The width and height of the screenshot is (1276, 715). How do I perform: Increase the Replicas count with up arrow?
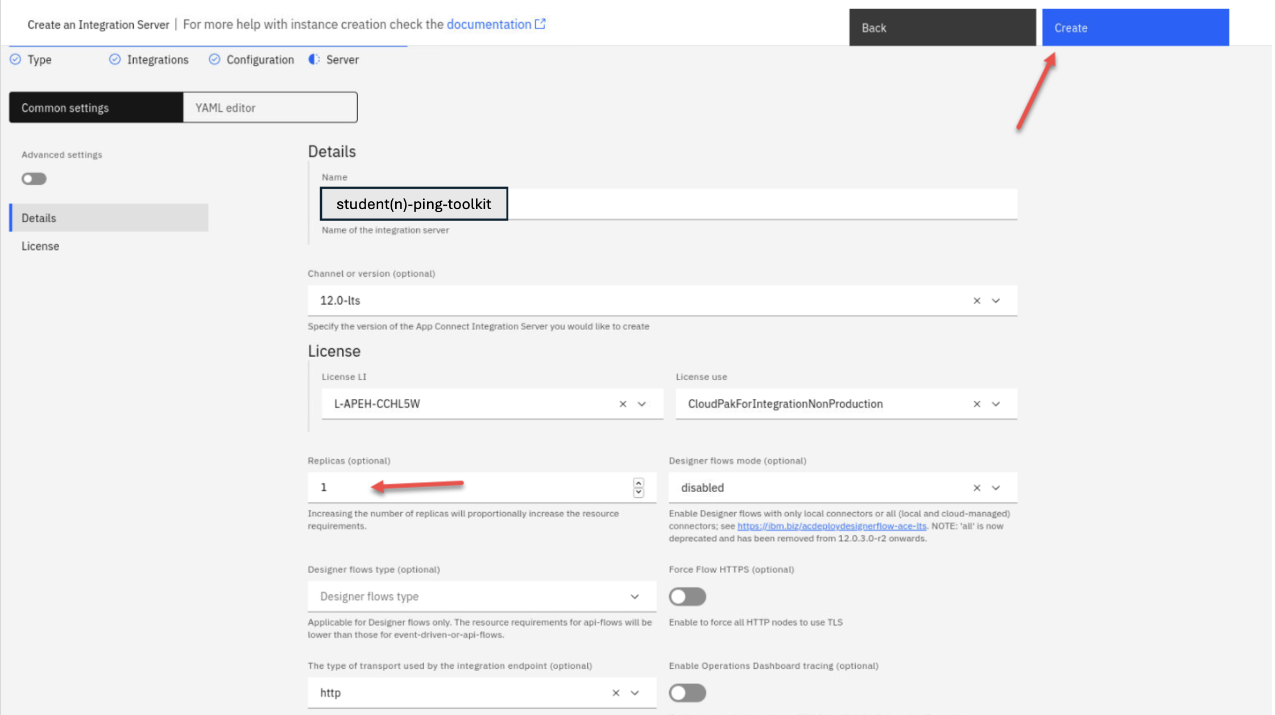(639, 483)
